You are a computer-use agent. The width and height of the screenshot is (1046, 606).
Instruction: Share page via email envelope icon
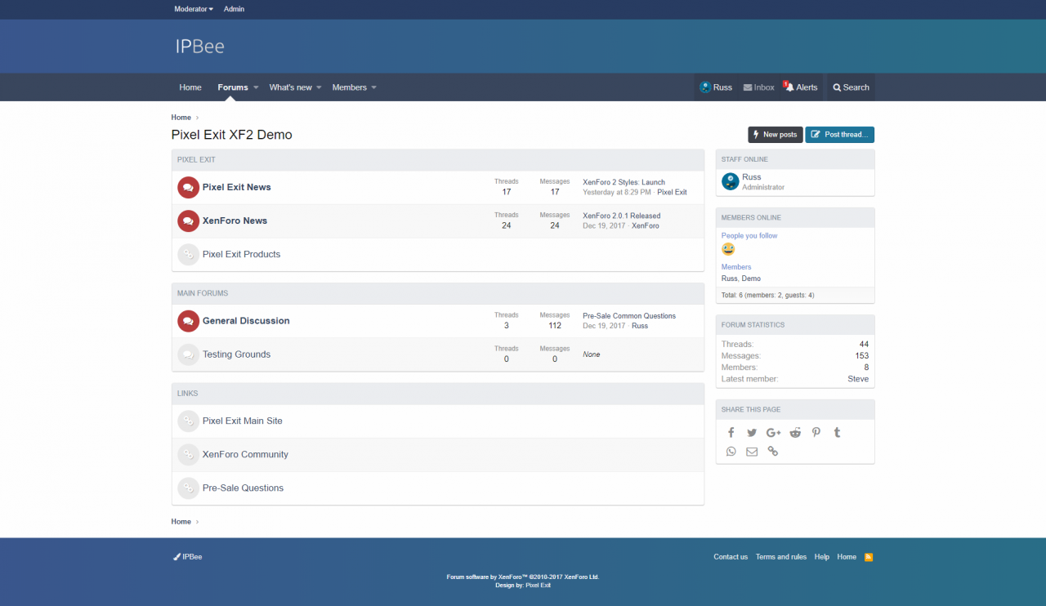tap(752, 452)
